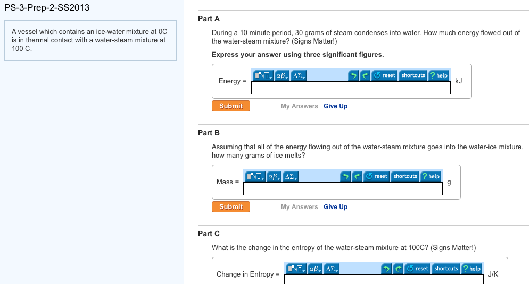Viewport: 530px width, 284px height.
Task: Submit the Part B answer
Action: coord(231,206)
